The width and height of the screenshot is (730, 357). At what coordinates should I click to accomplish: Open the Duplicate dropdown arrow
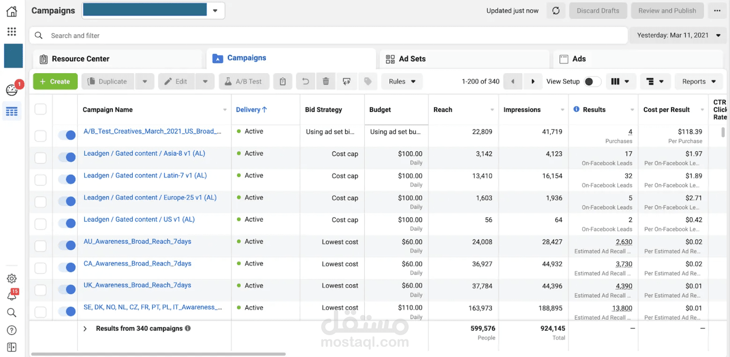(x=145, y=81)
